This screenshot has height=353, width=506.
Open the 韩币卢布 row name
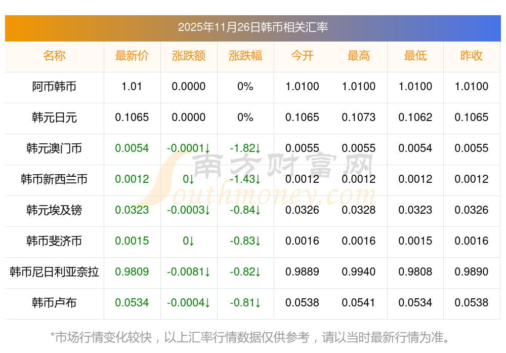pyautogui.click(x=54, y=303)
